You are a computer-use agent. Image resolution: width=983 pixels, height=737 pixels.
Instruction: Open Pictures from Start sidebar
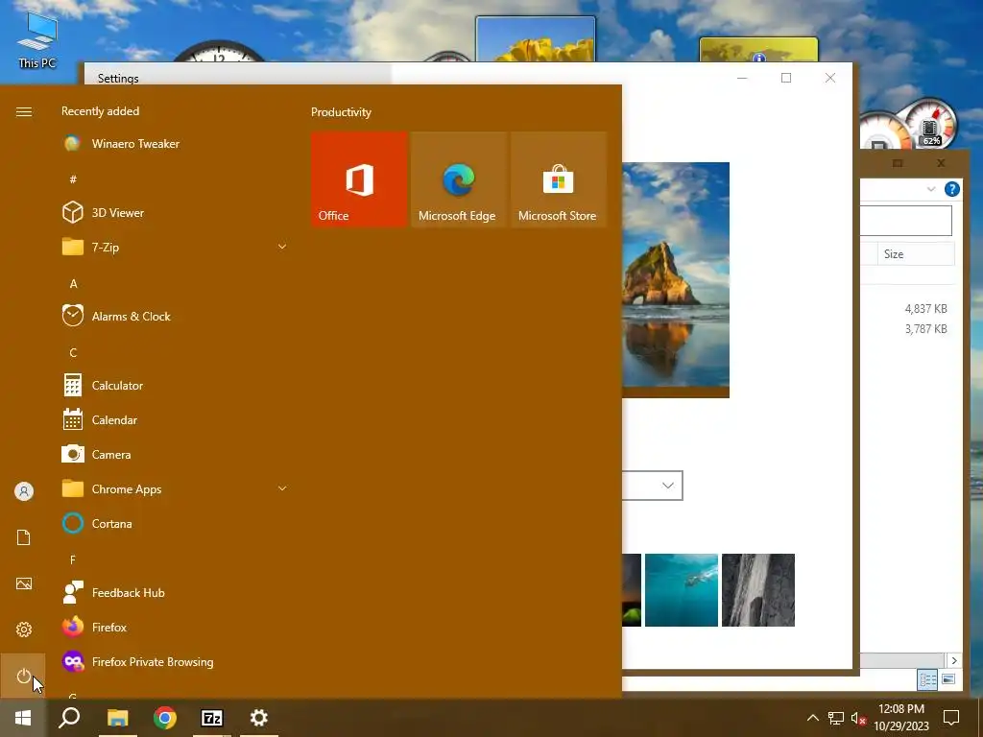23,583
